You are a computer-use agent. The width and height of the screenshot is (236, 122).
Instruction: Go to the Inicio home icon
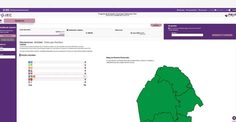(1, 21)
